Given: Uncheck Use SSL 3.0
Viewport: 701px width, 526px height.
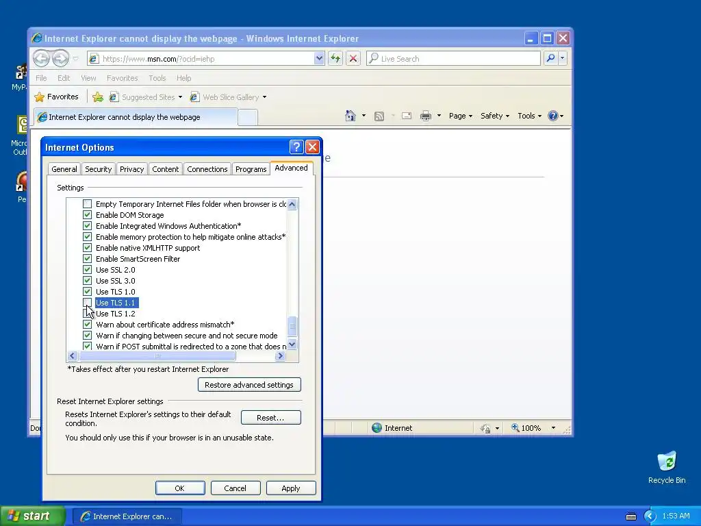Looking at the screenshot, I should point(87,280).
